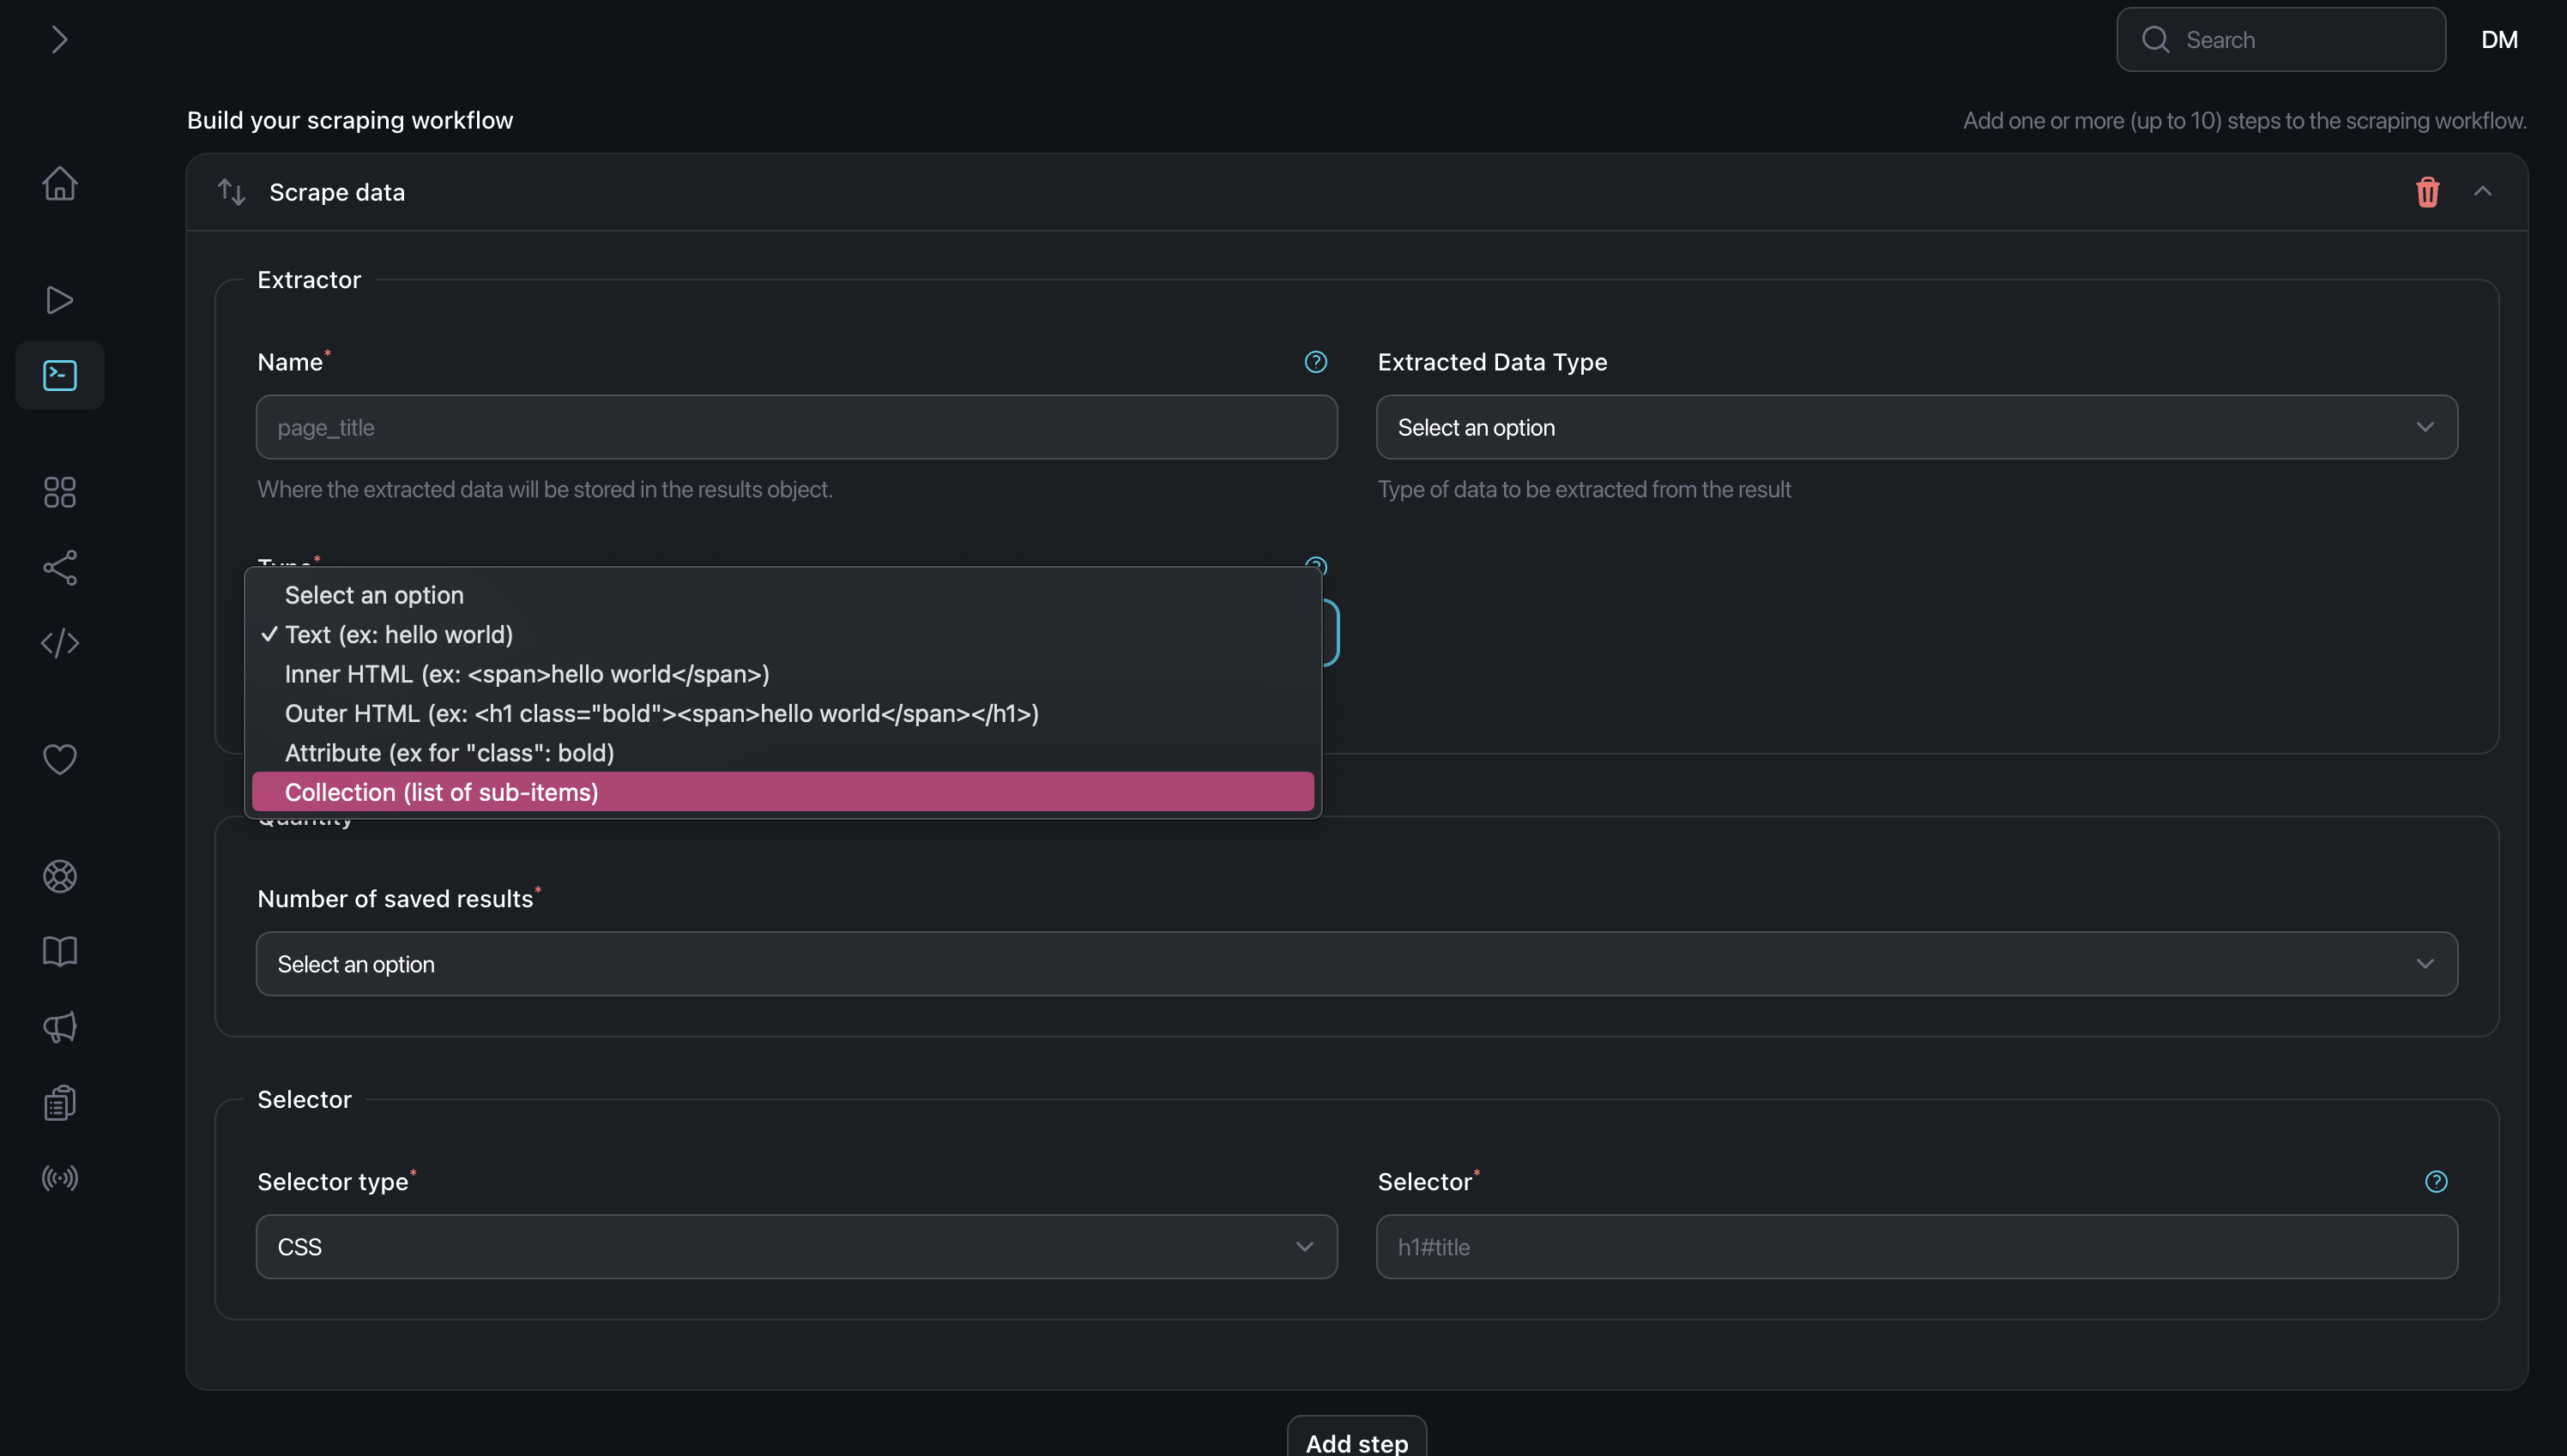Delete the Scrape data step with trash icon
The height and width of the screenshot is (1456, 2567).
(2427, 192)
